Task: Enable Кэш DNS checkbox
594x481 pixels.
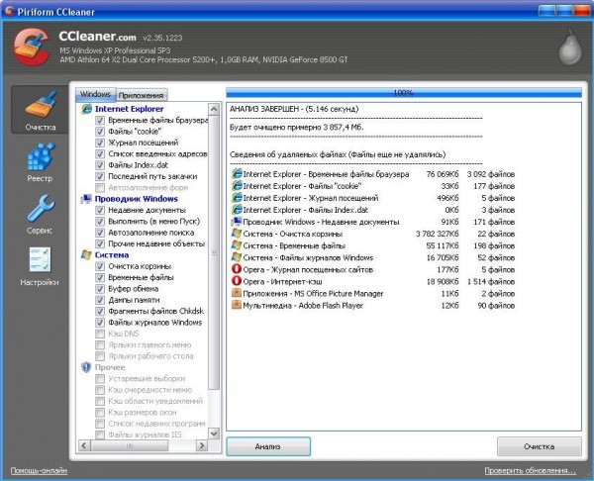Action: coord(100,334)
